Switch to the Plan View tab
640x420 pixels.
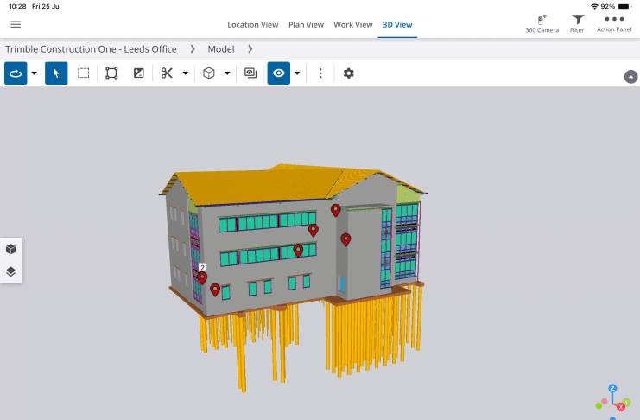pos(306,24)
